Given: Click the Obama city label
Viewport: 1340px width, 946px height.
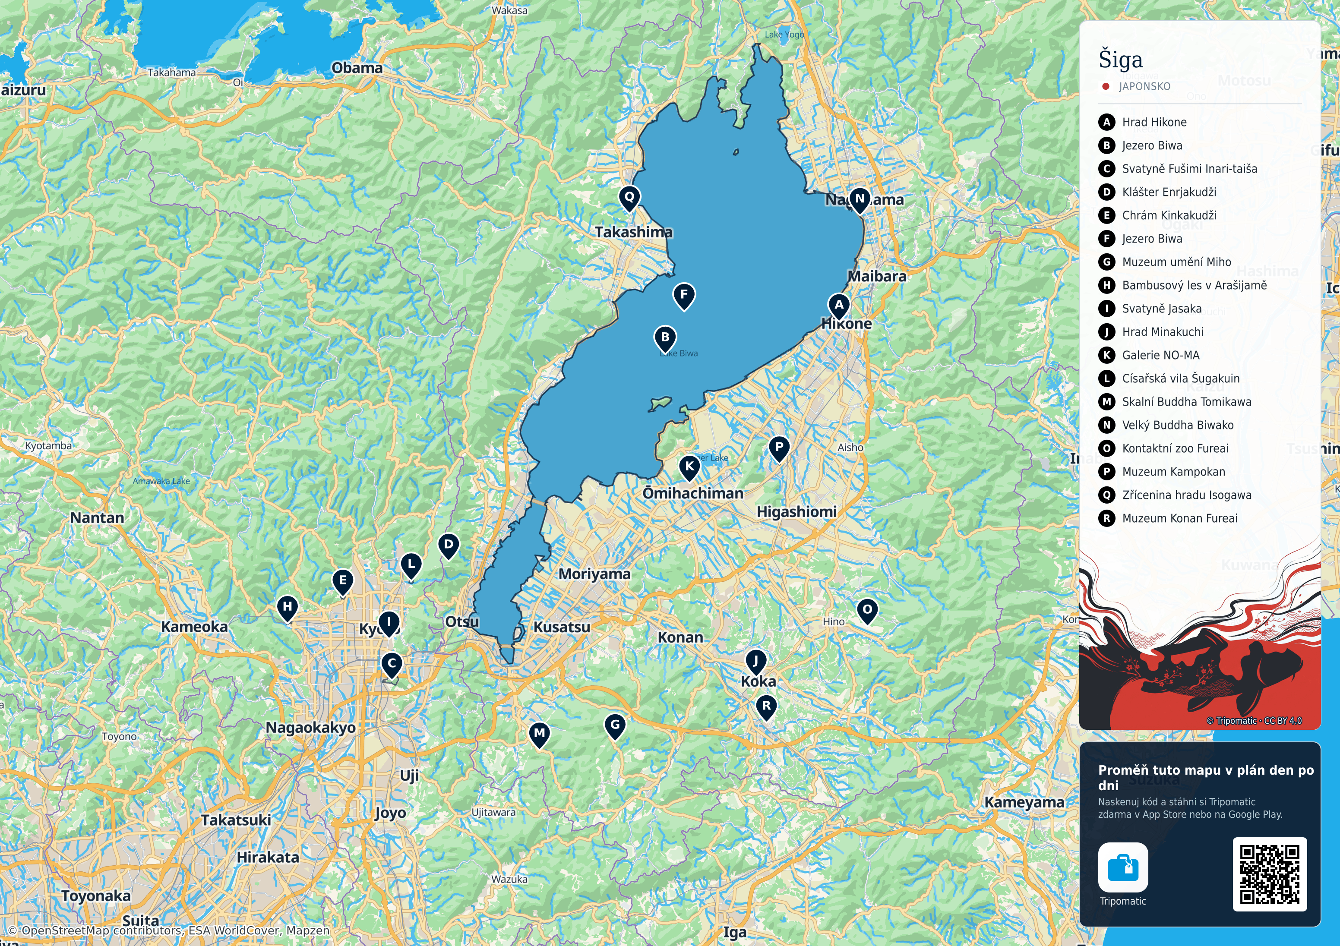Looking at the screenshot, I should click(x=357, y=68).
